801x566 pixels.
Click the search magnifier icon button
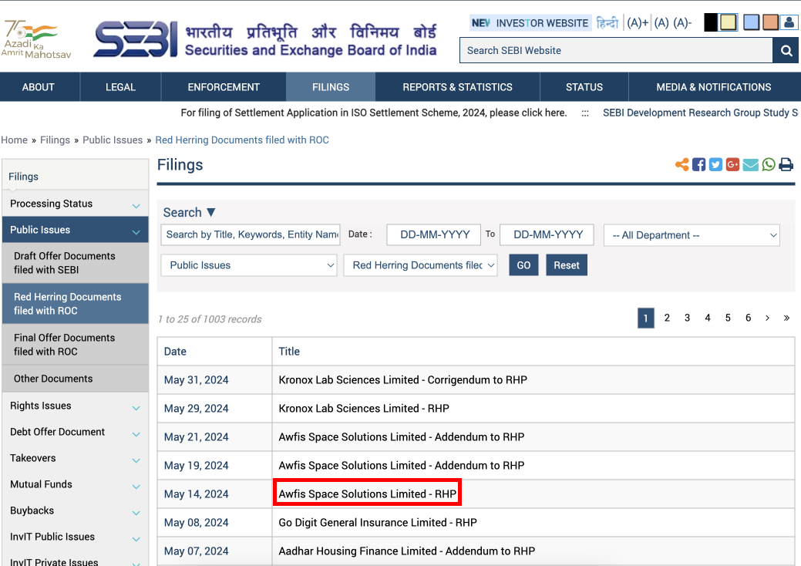coord(785,51)
